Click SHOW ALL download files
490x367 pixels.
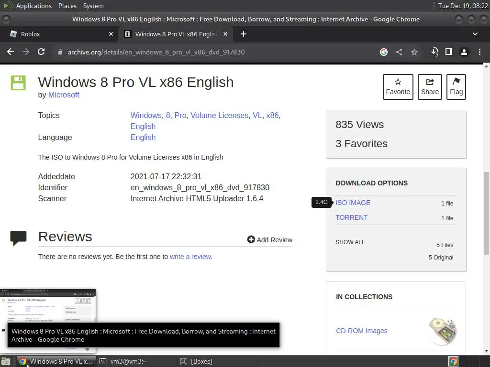pos(350,242)
